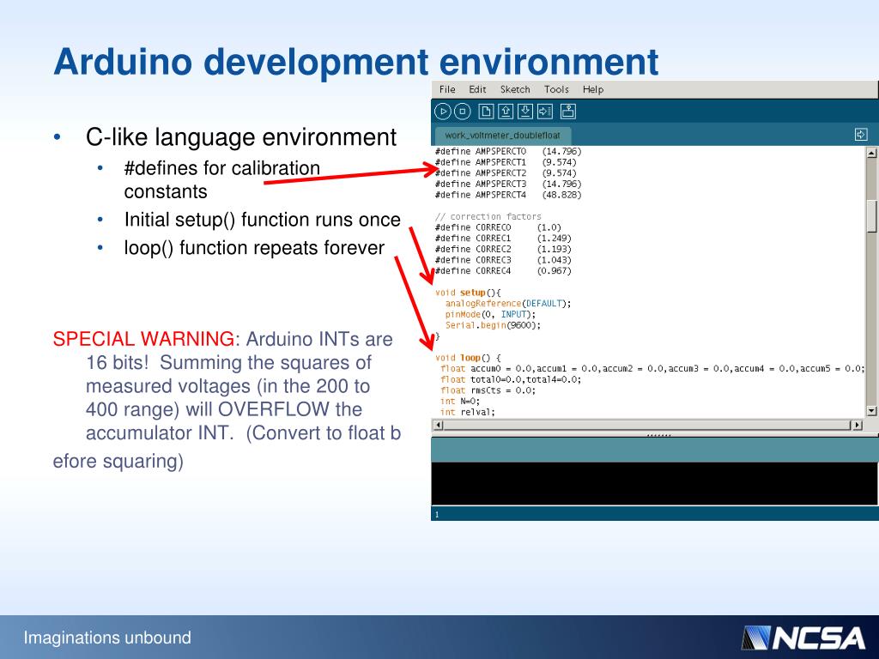Click the line '#define AMPSPERCT0 (14.796)'
This screenshot has width=879, height=659.
[508, 151]
